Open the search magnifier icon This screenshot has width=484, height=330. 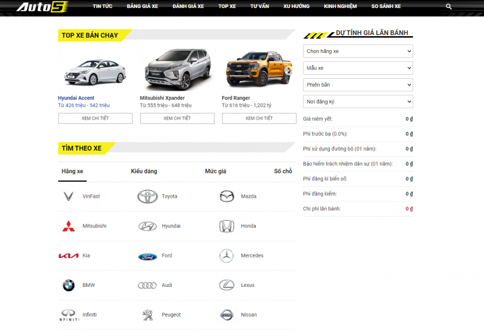pyautogui.click(x=448, y=6)
